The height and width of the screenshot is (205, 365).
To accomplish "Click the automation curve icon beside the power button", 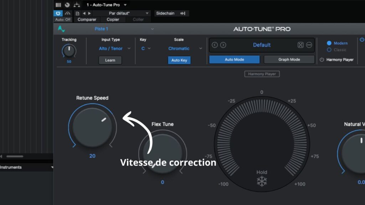I will pyautogui.click(x=67, y=13).
